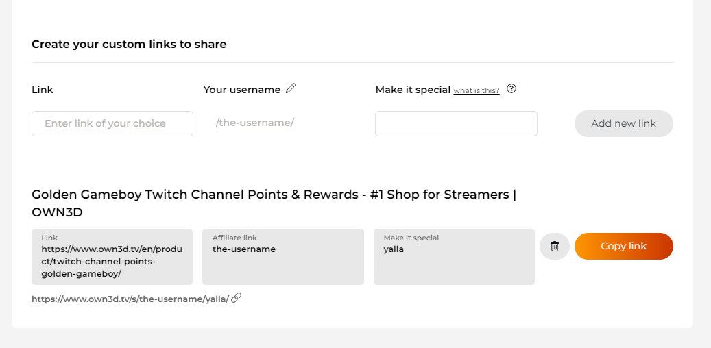
Task: Click the generated own3d.tv/s/the-username/yalla/ URL text
Action: pyautogui.click(x=130, y=299)
